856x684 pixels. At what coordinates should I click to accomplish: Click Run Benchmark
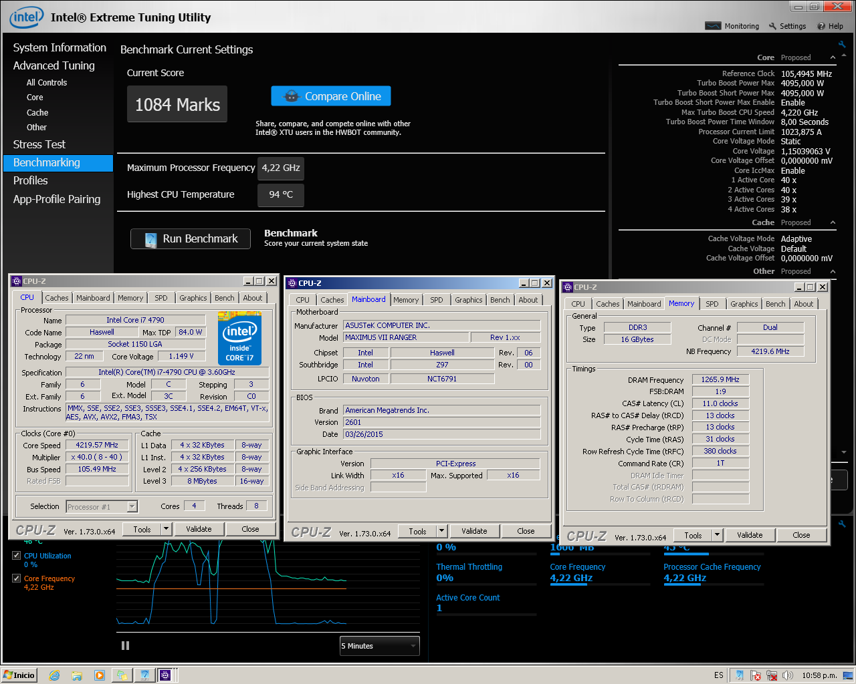191,238
